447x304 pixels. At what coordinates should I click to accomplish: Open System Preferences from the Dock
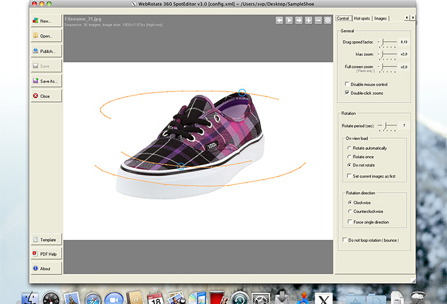coord(260,298)
